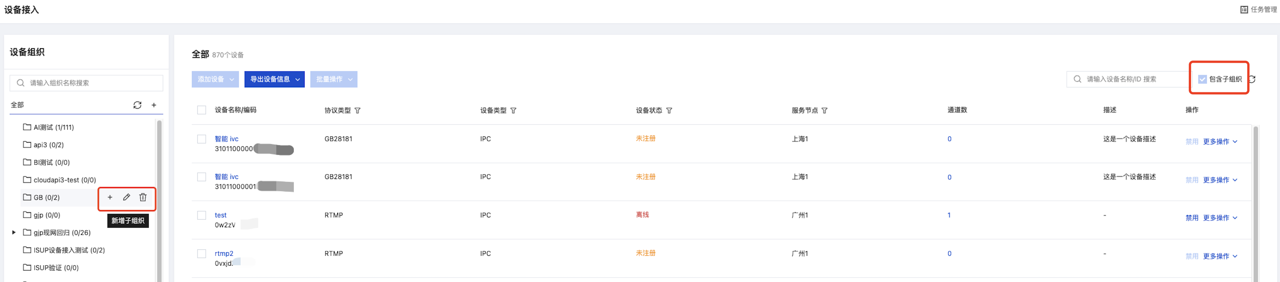The height and width of the screenshot is (282, 1280).
Task: Select the AI测试 organization folder
Action: point(49,128)
